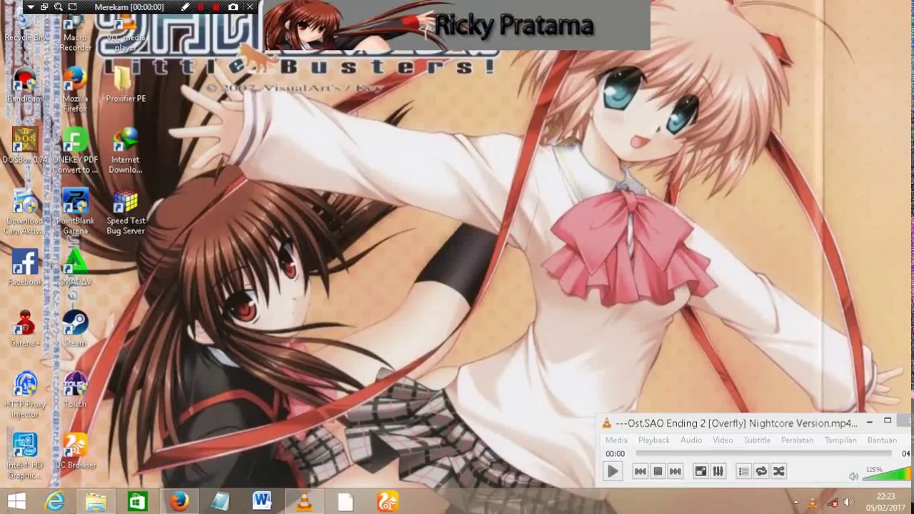This screenshot has height=514, width=914.
Task: Open the Tampilan menu in VLC
Action: (840, 440)
